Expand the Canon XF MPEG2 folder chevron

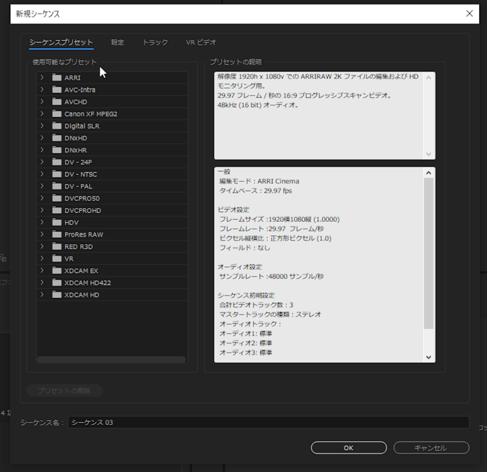(x=42, y=114)
